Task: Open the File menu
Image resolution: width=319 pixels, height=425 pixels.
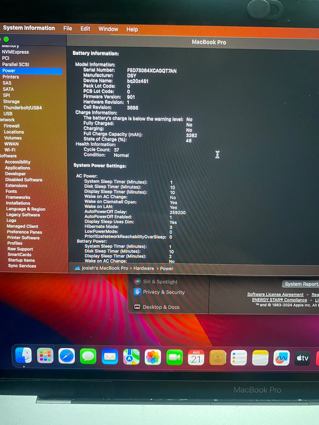Action: coord(67,28)
